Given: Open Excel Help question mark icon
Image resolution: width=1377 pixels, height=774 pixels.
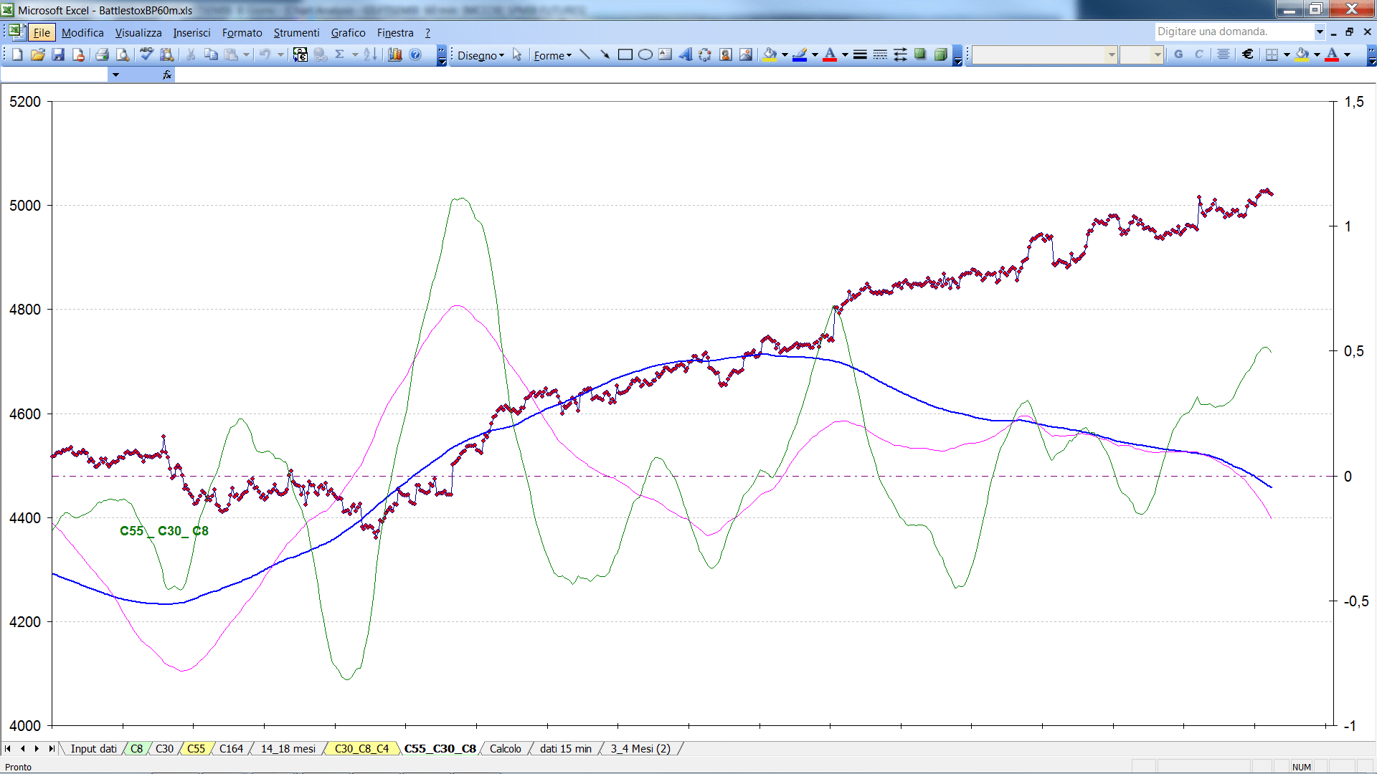Looking at the screenshot, I should tap(415, 54).
